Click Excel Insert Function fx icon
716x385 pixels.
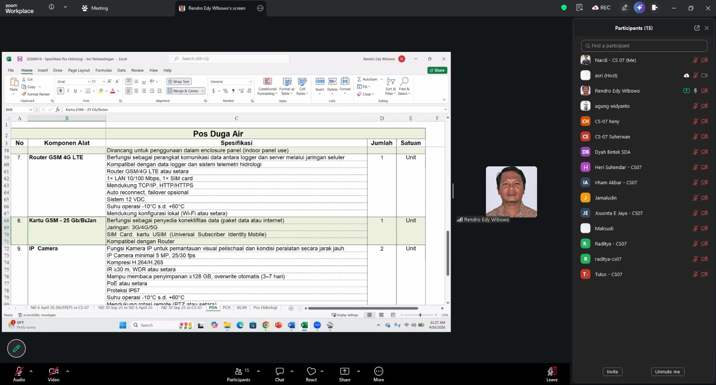click(58, 110)
